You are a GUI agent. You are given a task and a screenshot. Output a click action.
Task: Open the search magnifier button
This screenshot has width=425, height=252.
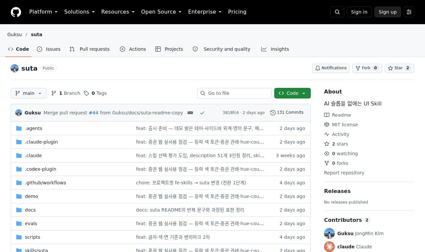337,12
